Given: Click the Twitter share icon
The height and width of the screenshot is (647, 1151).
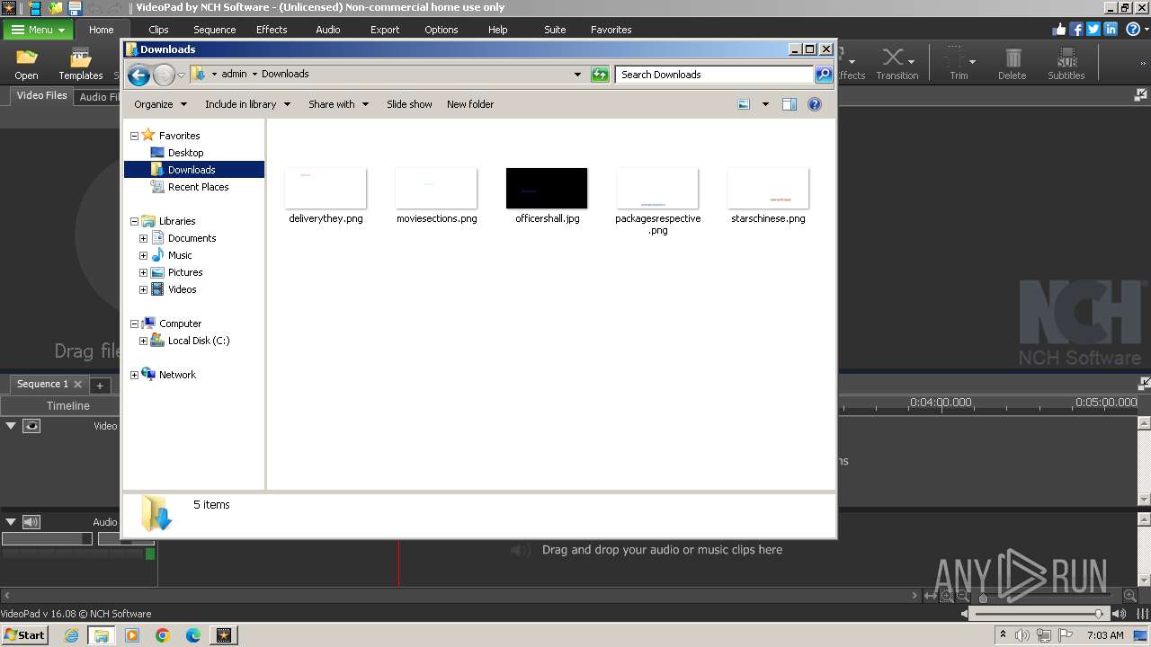Looking at the screenshot, I should click(1093, 30).
